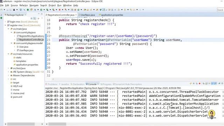Toggle Scroll Lock in Console toolbar
The image size is (224, 126).
pyautogui.click(x=206, y=83)
